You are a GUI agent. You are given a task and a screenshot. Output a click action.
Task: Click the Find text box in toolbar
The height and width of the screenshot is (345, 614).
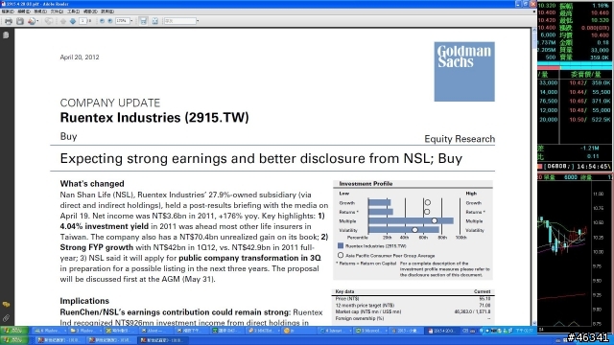[179, 21]
